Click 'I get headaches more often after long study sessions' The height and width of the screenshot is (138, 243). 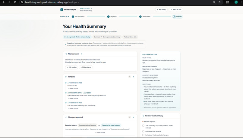87,96
